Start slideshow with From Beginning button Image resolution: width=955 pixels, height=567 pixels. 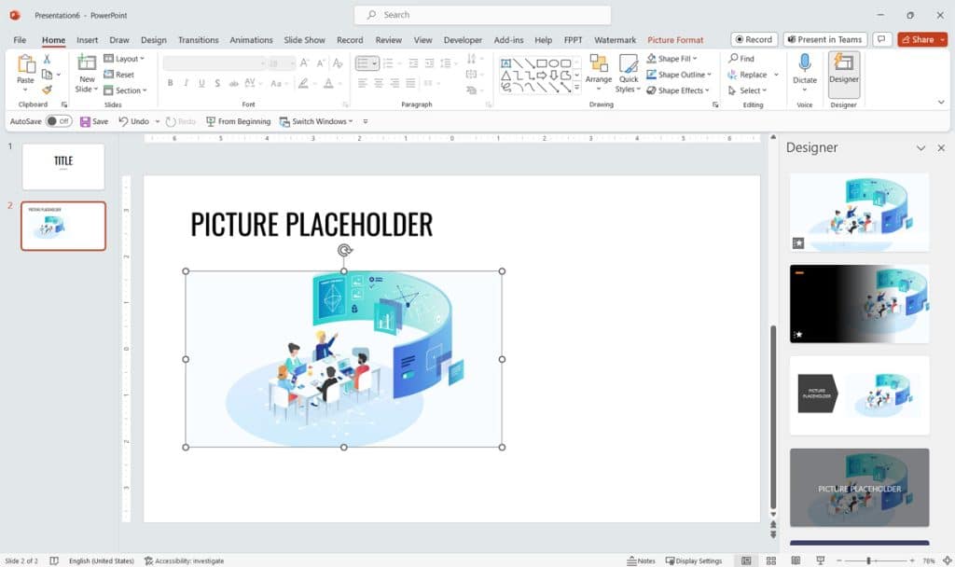tap(238, 121)
